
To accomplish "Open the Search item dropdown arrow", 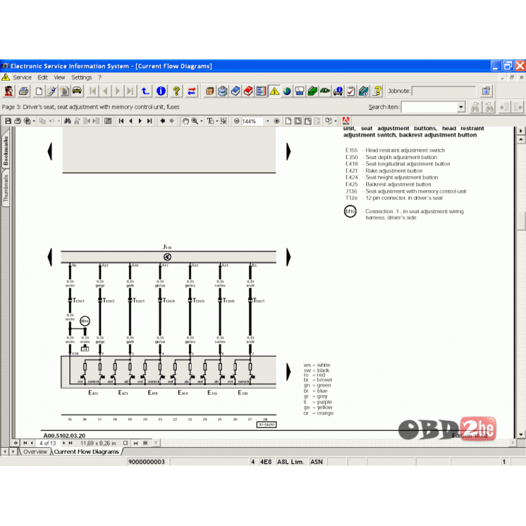I will click(x=461, y=107).
